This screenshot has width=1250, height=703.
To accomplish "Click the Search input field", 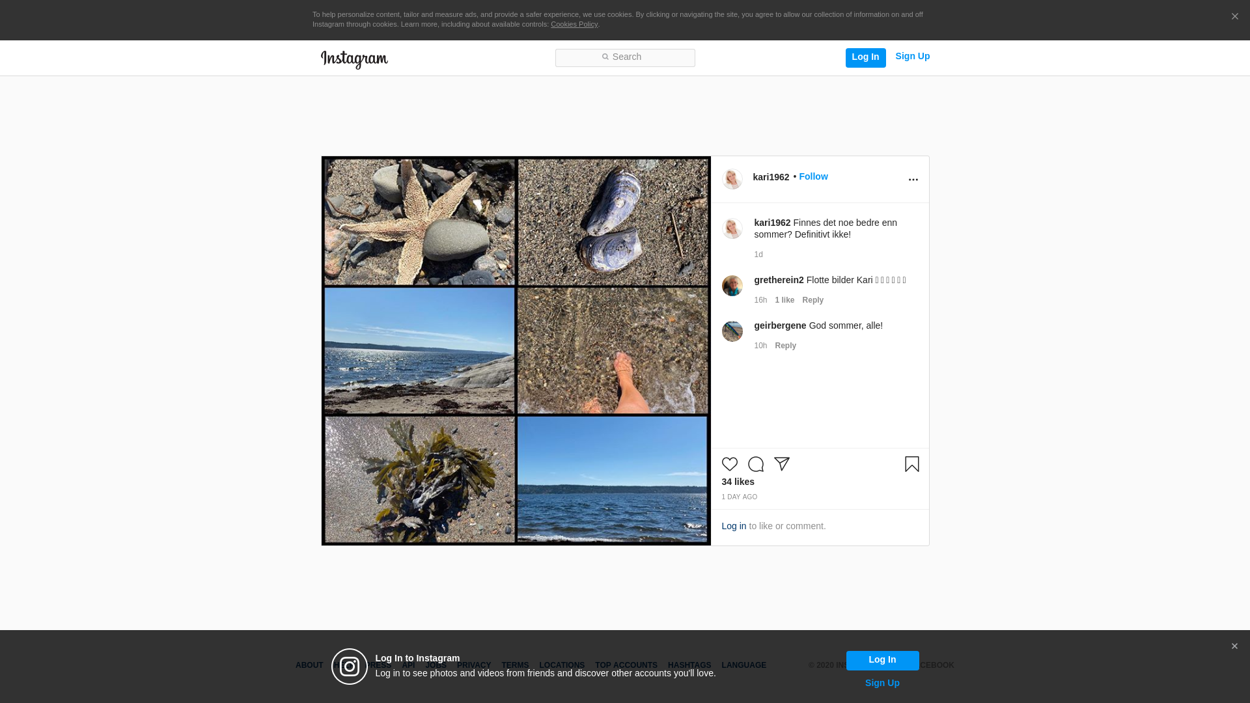I will [625, 58].
